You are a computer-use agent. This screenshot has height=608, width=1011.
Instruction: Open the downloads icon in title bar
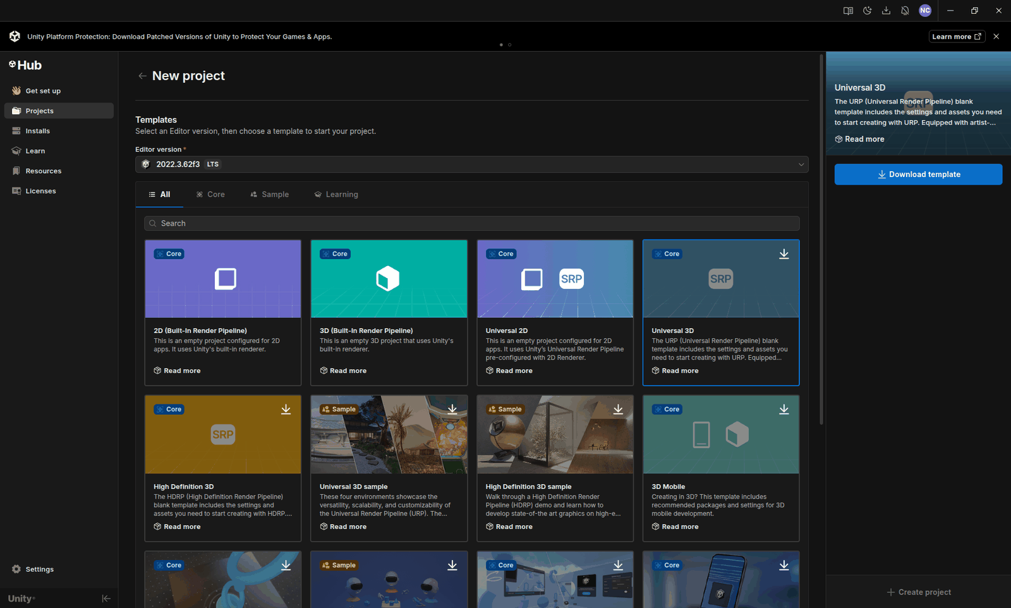[x=886, y=11]
